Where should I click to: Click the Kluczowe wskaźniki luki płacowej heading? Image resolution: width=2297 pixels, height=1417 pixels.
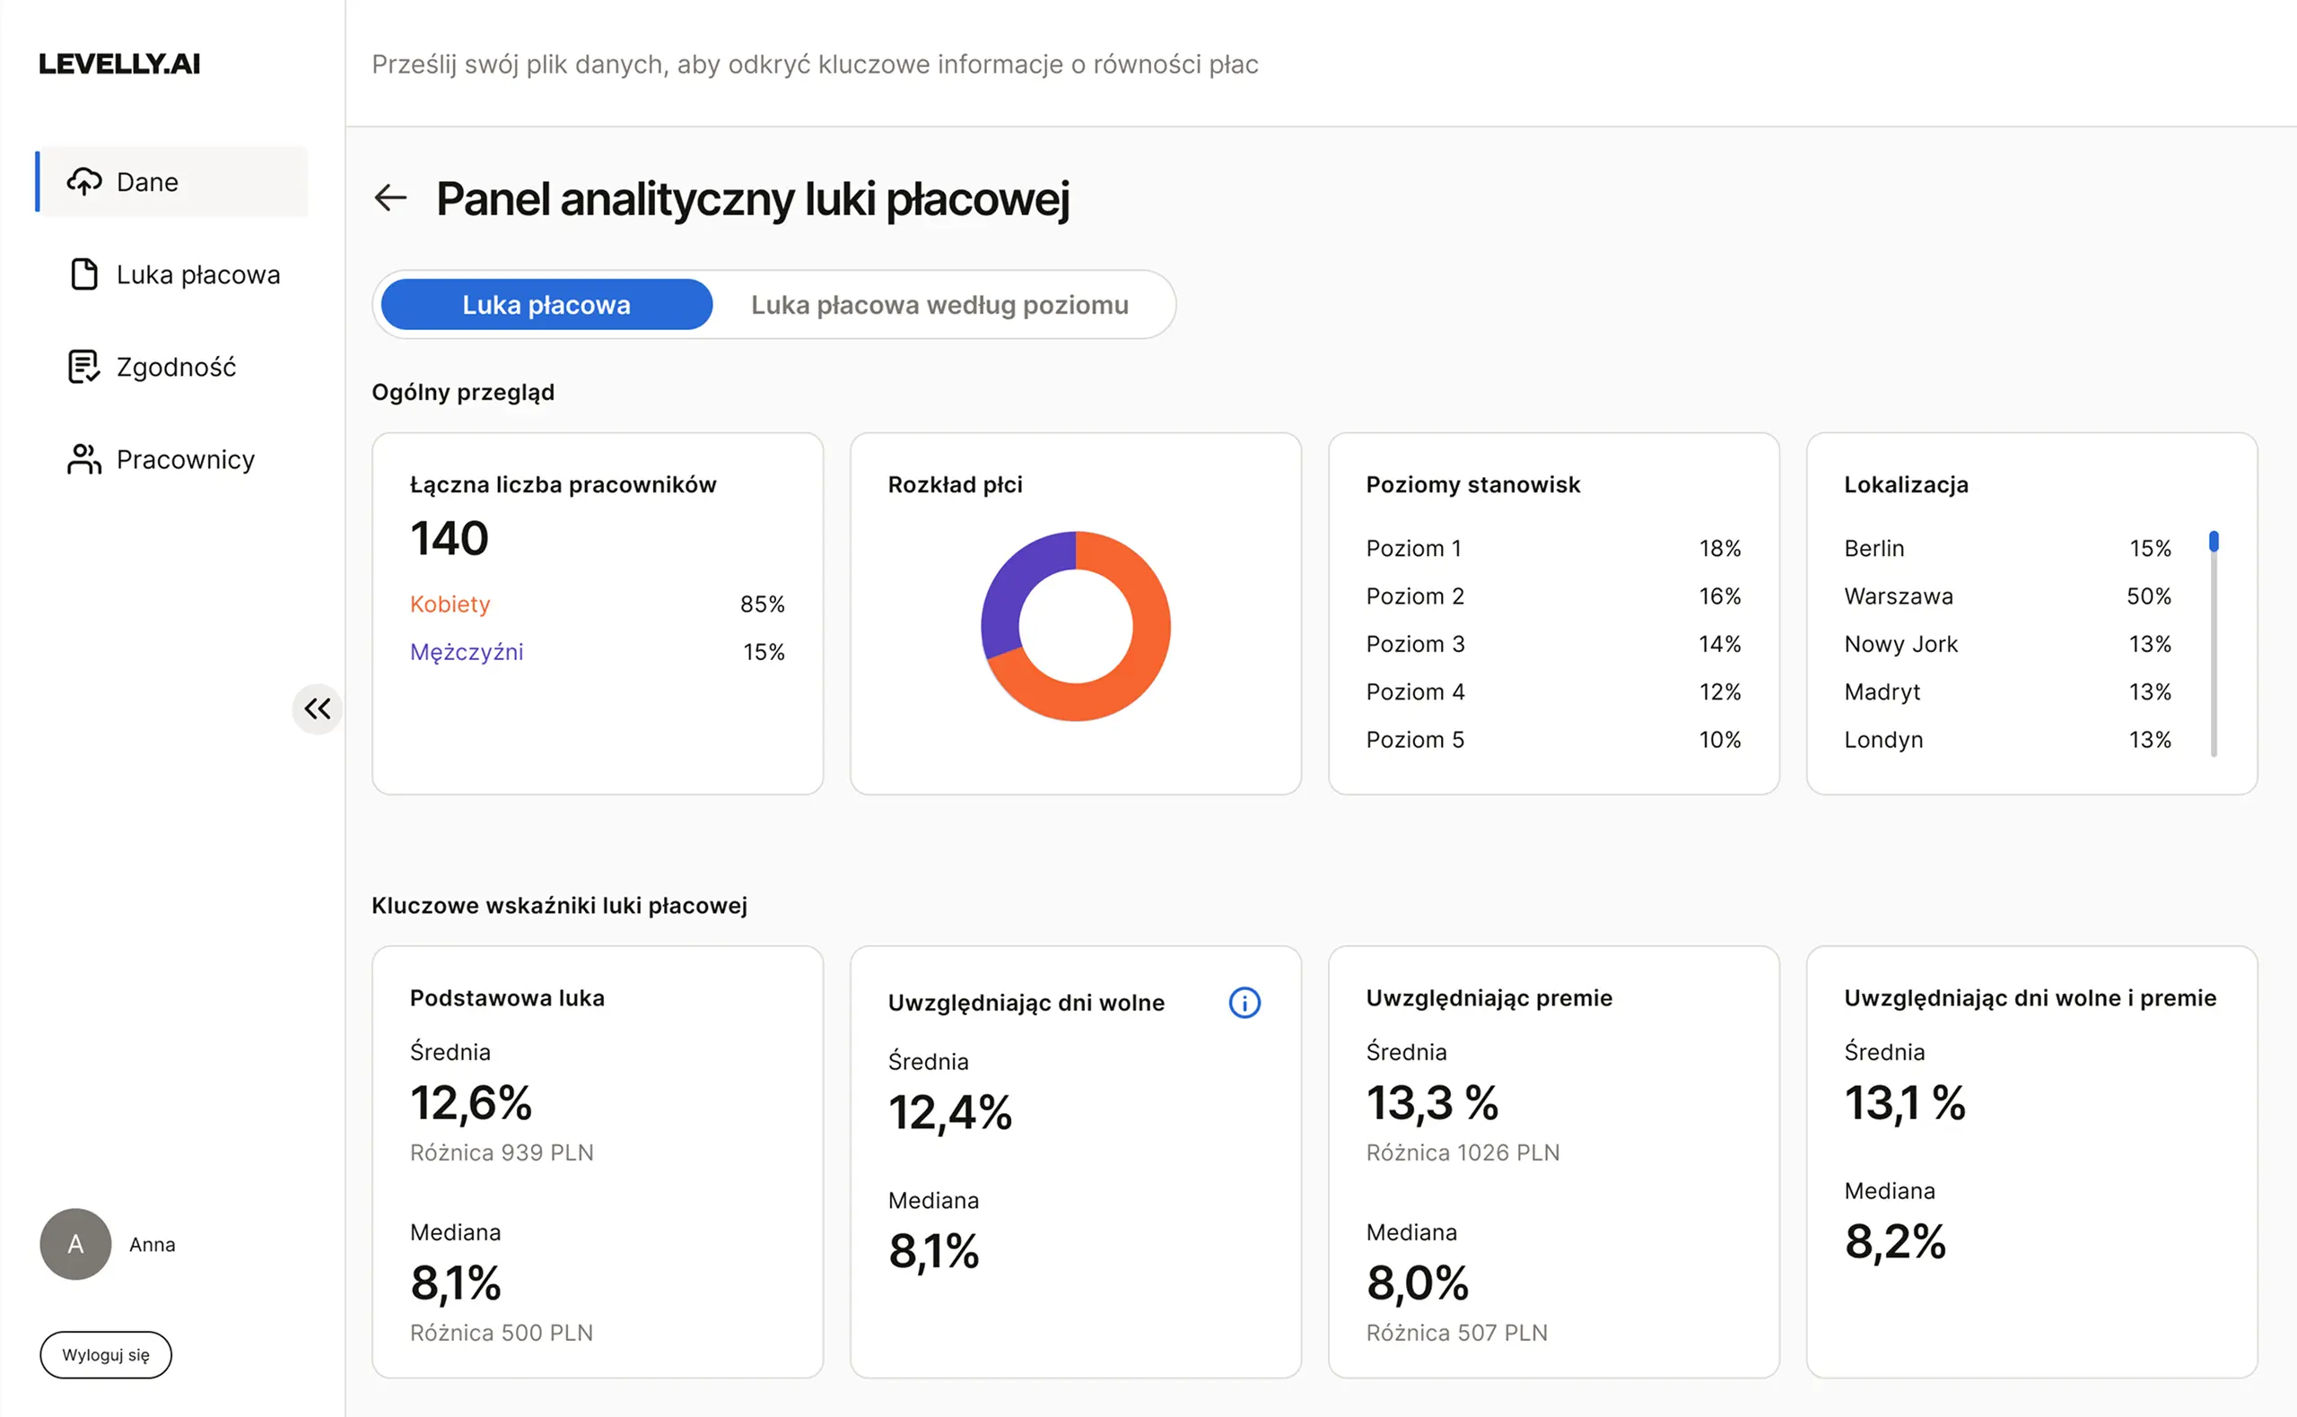coord(560,905)
